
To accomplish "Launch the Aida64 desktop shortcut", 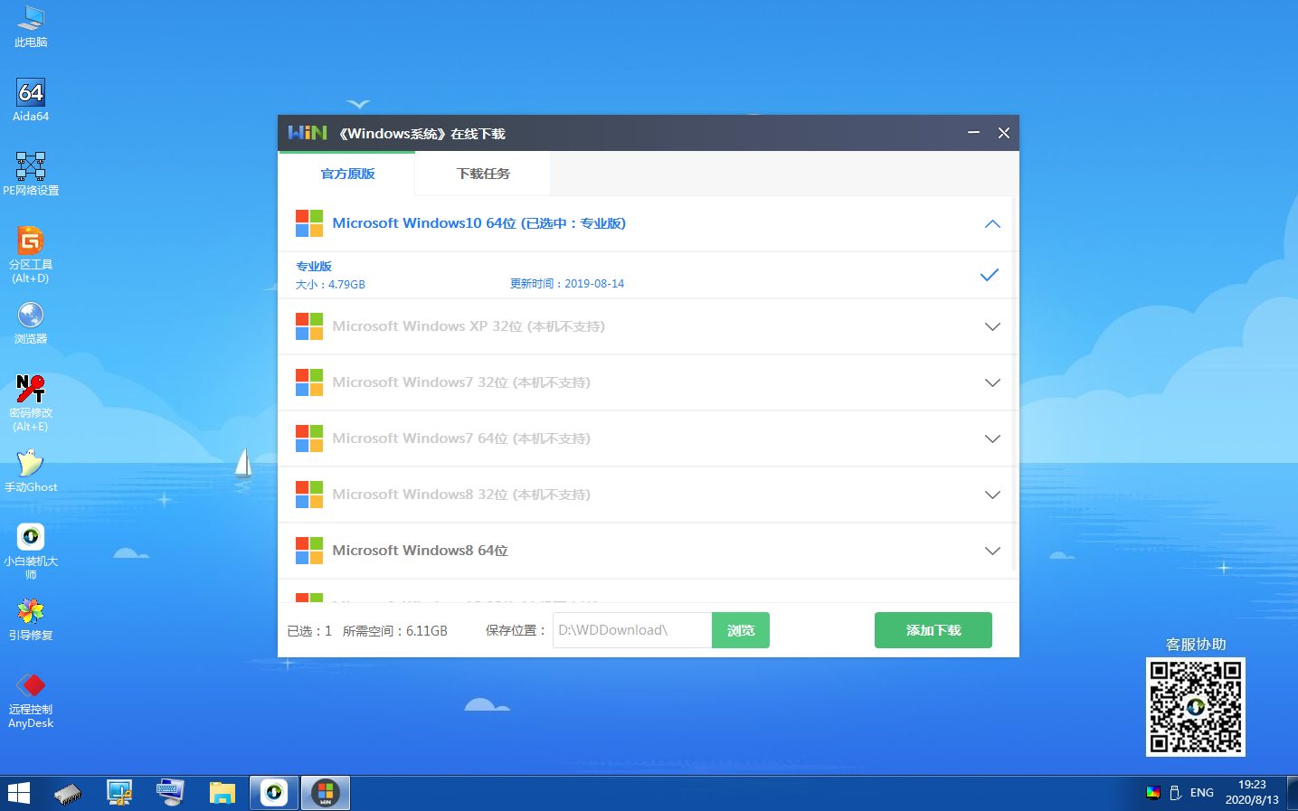I will click(31, 99).
